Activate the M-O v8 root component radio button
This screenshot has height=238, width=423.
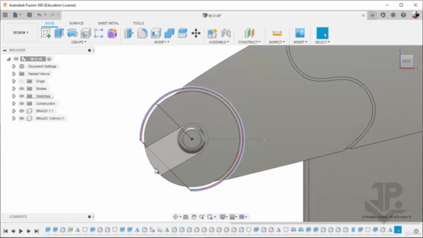tap(49, 59)
